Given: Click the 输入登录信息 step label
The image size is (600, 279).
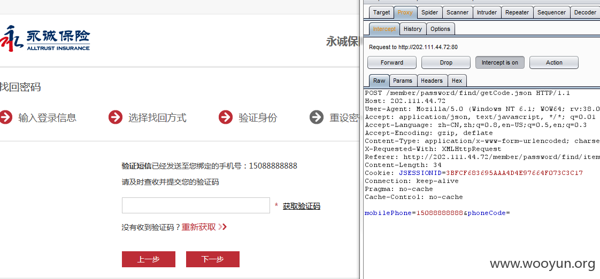Looking at the screenshot, I should 48,117.
